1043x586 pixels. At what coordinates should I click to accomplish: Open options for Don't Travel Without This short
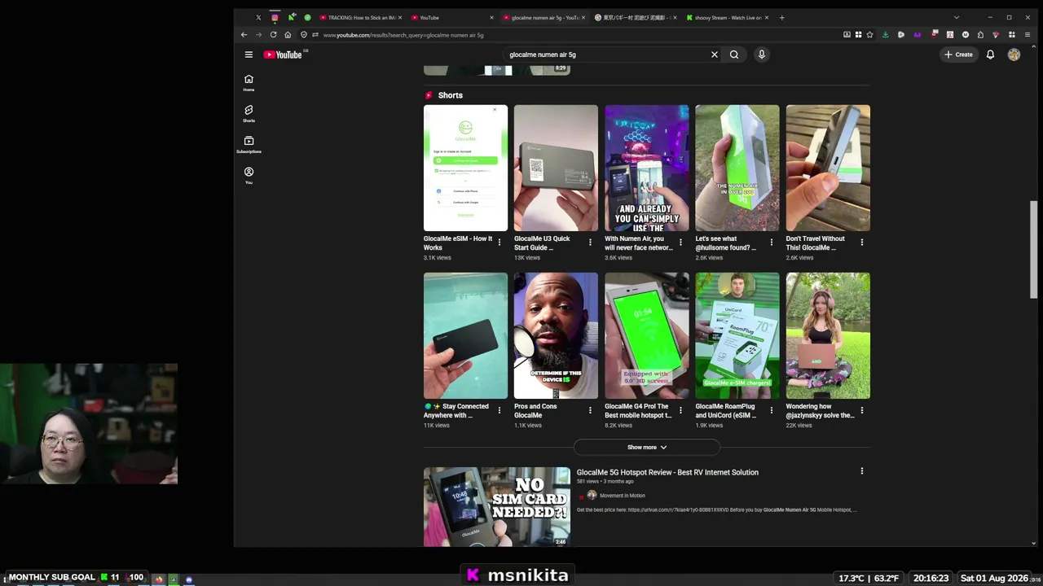[861, 243]
